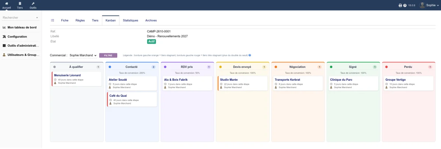
Task: Click the count badge on Contacté column
Action: 153,67
